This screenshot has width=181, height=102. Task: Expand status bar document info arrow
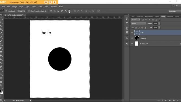click(31, 101)
